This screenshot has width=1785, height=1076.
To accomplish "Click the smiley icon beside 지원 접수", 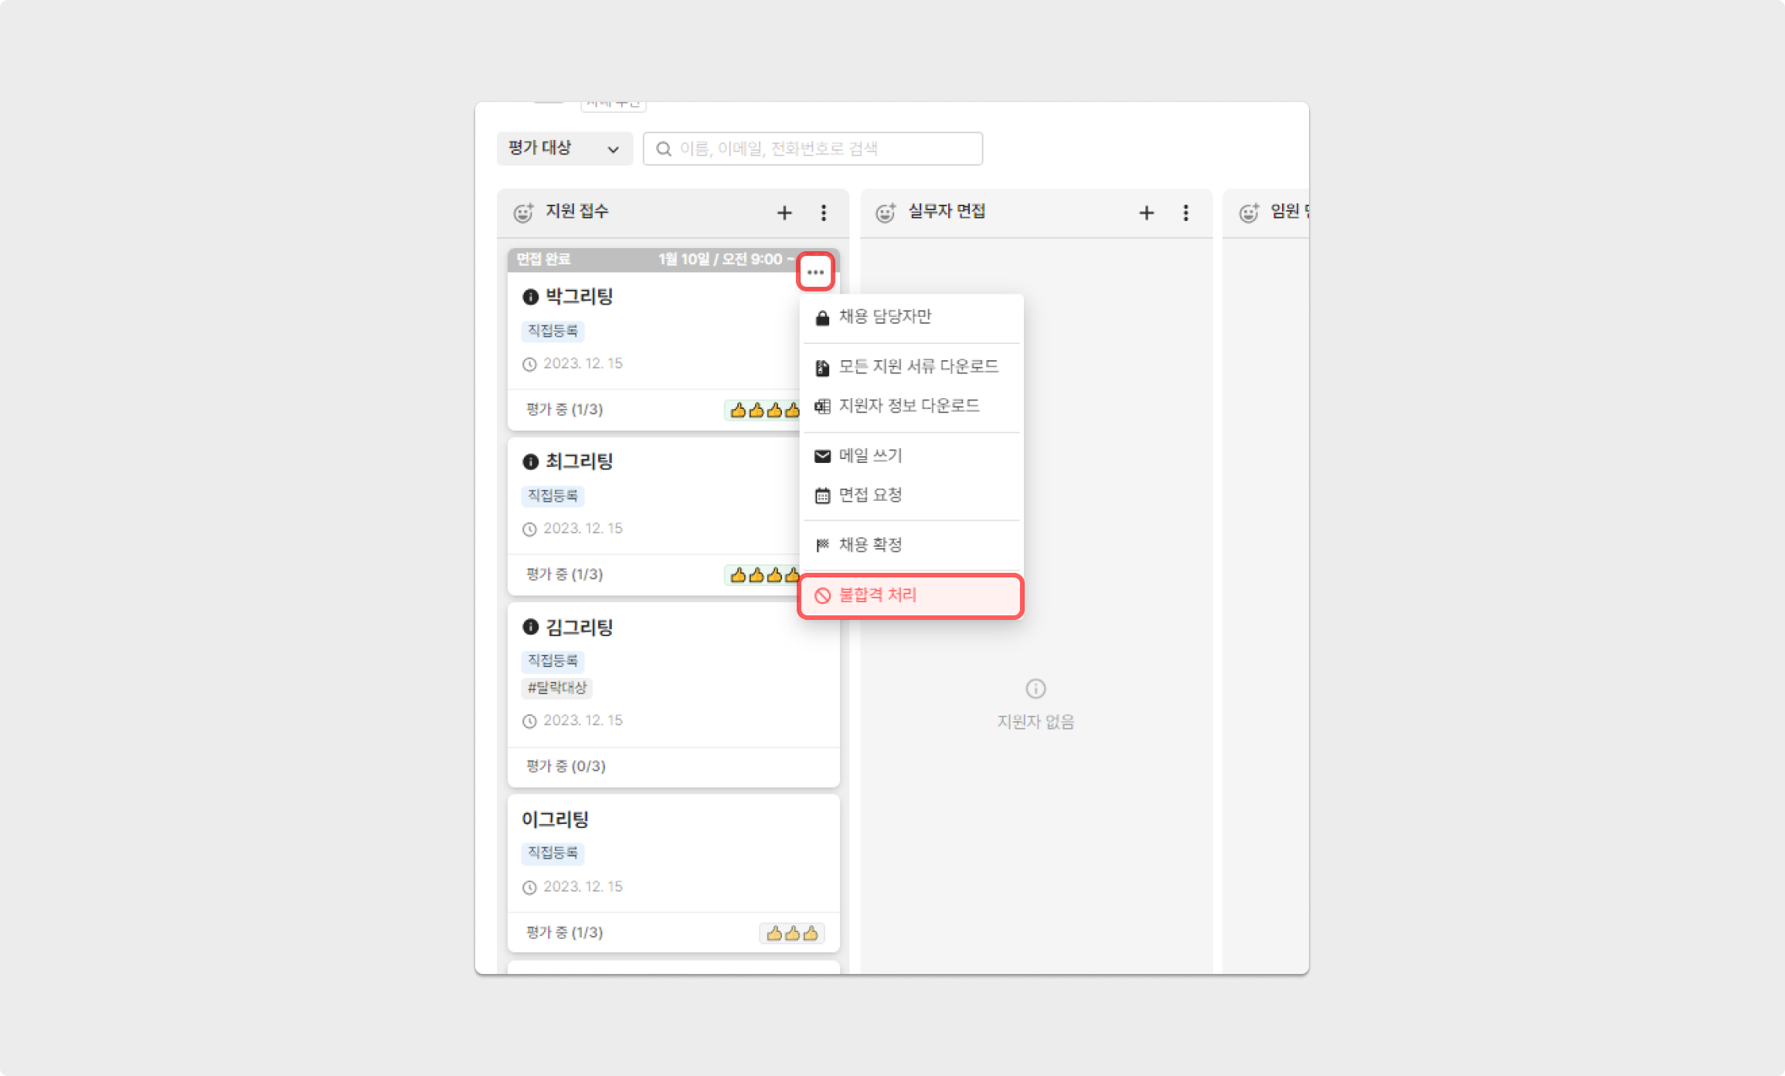I will pos(524,213).
